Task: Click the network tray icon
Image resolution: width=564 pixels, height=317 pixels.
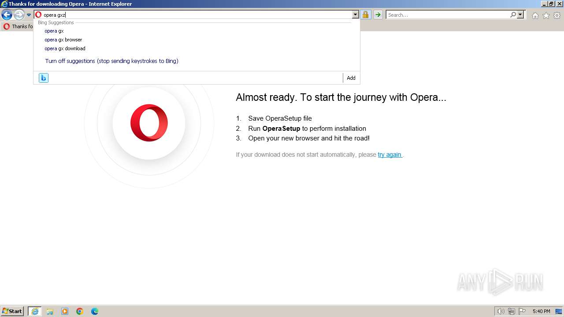Action: tap(512, 311)
